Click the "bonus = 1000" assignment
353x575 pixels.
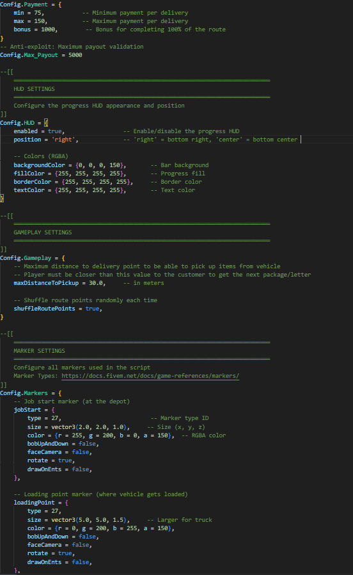click(x=36, y=29)
